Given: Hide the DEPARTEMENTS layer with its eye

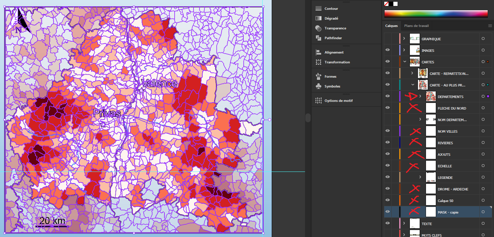Looking at the screenshot, I should click(x=388, y=97).
